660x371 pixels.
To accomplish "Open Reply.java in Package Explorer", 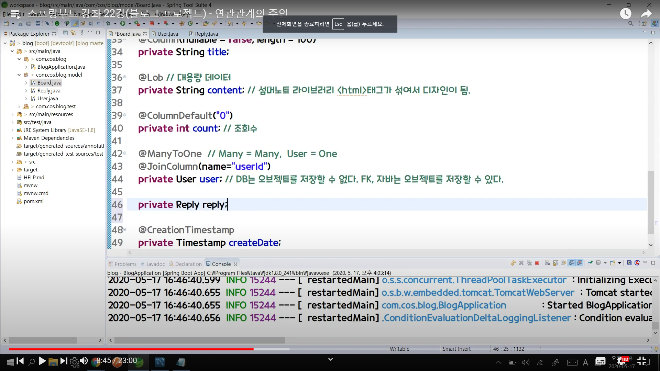I will click(x=48, y=91).
